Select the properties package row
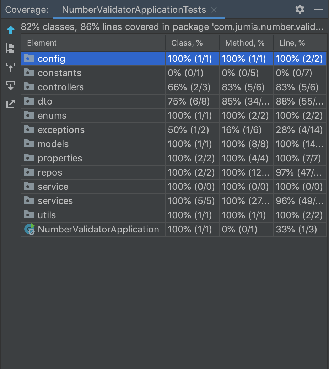Screen dimensions: 329x369 [x=174, y=158]
